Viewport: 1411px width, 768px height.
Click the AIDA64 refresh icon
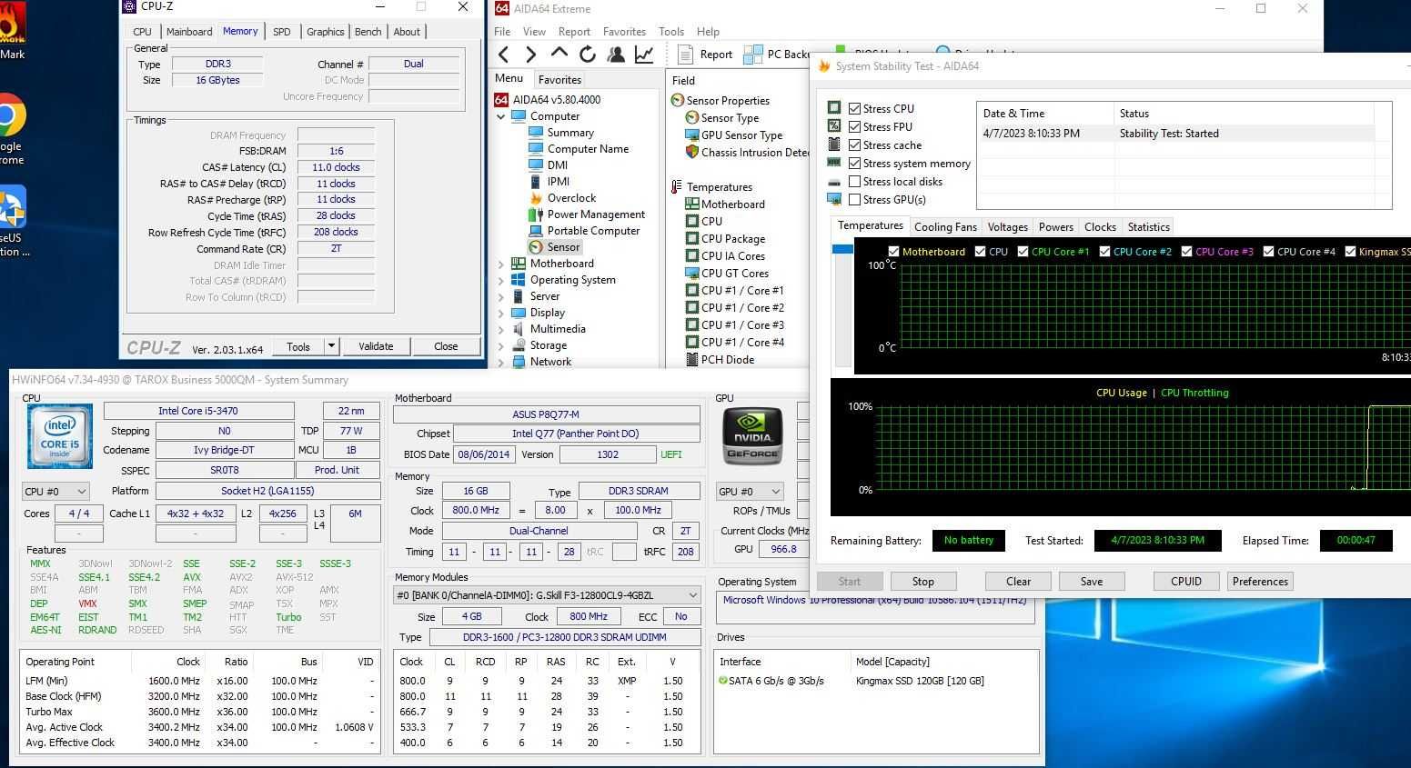pos(588,55)
